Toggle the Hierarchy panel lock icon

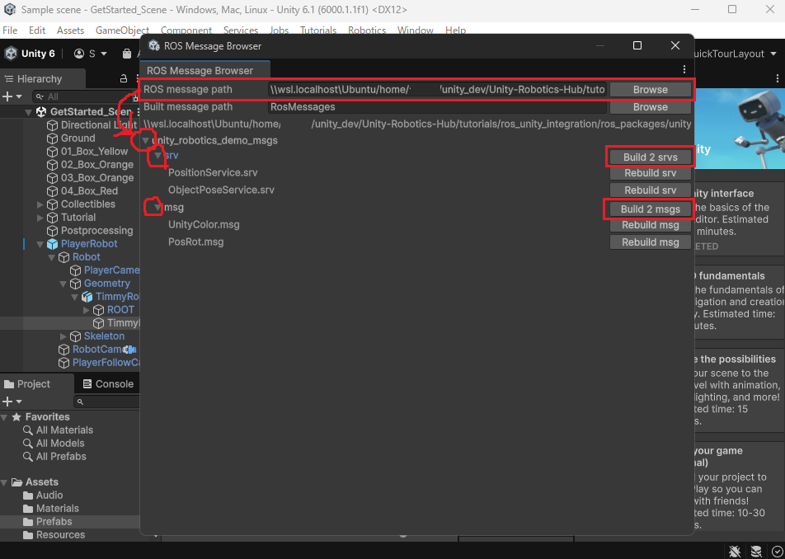click(x=123, y=78)
